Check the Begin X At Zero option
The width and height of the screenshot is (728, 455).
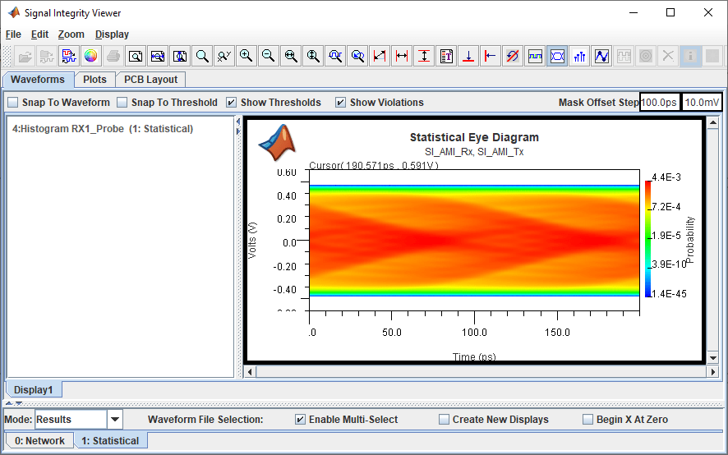(x=587, y=419)
